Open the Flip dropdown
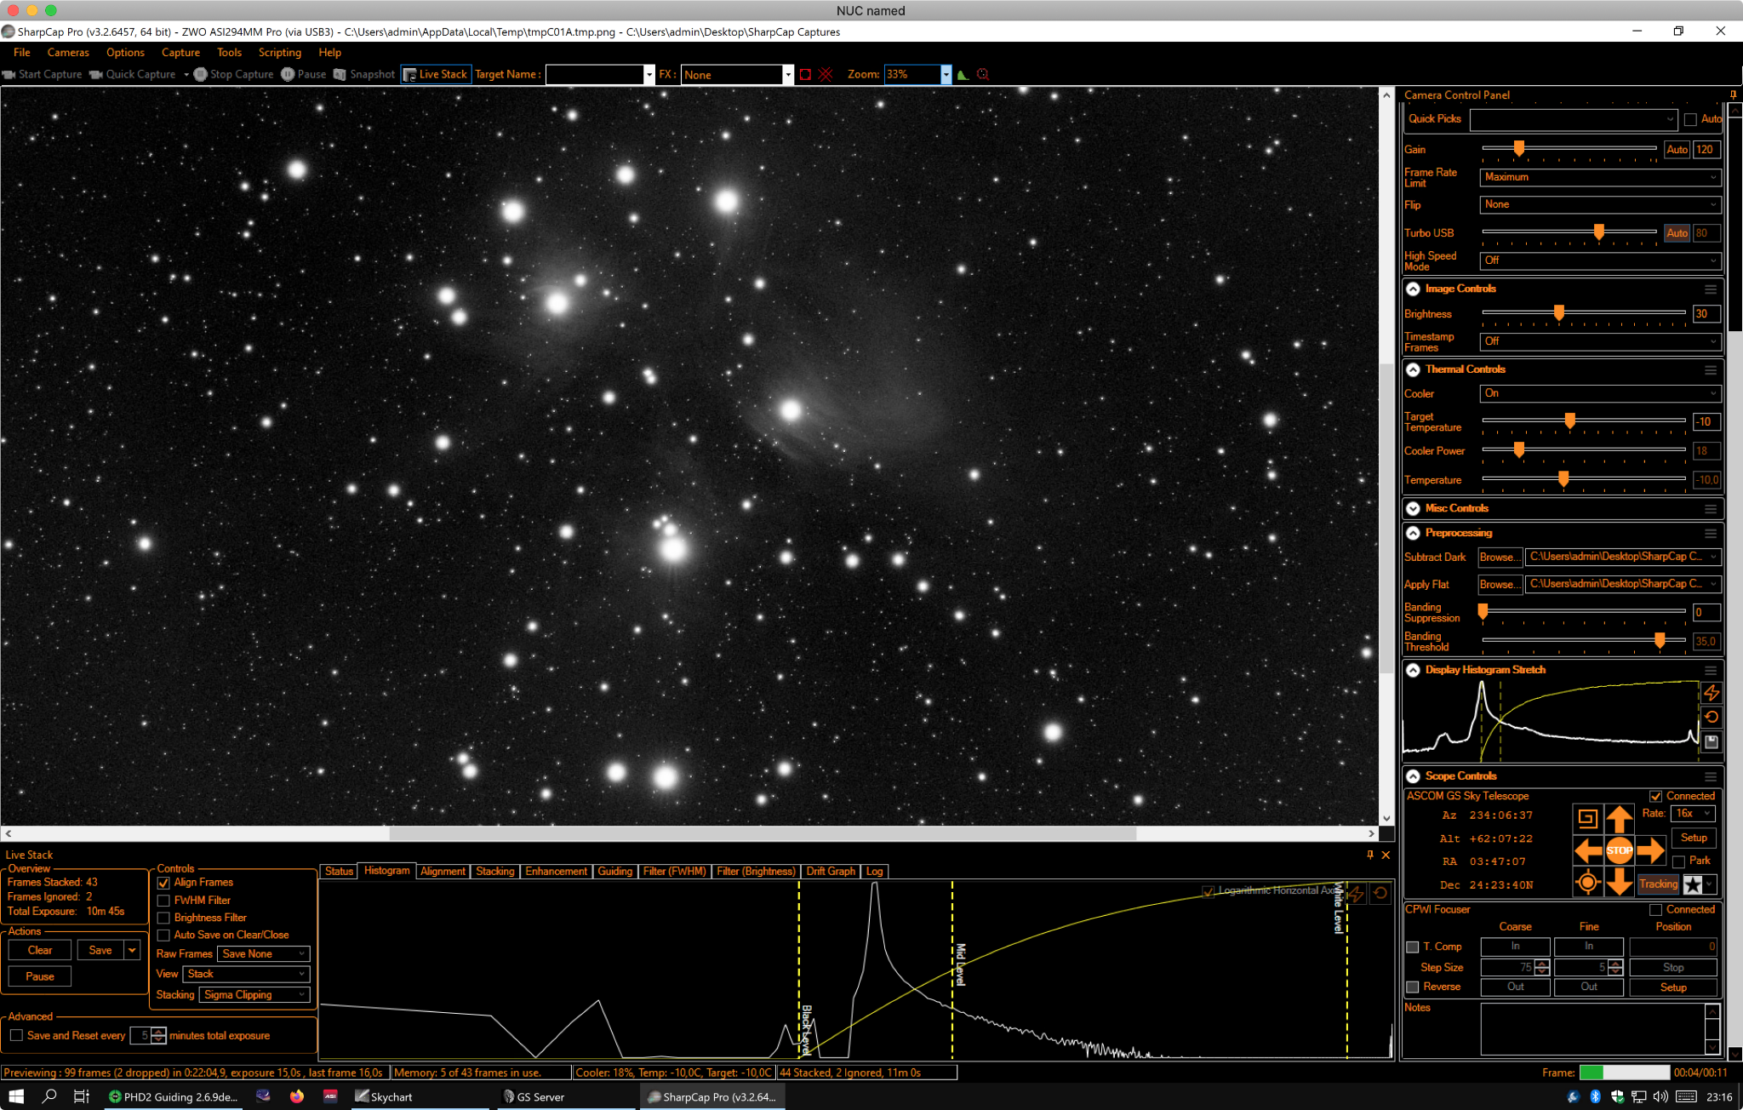The height and width of the screenshot is (1110, 1743). pos(1600,204)
